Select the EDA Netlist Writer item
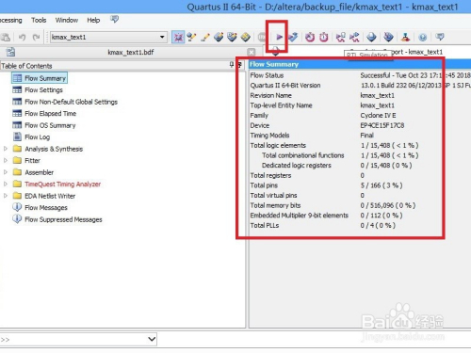The height and width of the screenshot is (353, 471). pyautogui.click(x=50, y=196)
